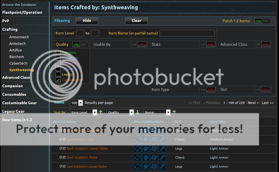
Task: Open the Name sort dropdown
Action: coord(157,112)
